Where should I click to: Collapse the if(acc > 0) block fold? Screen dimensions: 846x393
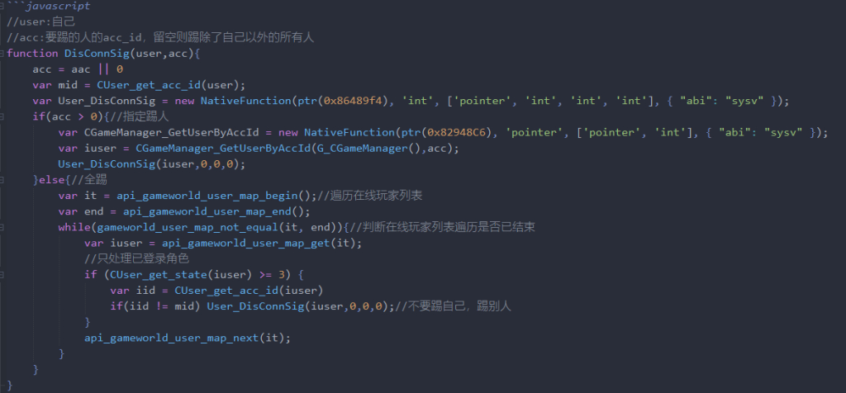click(x=2, y=116)
